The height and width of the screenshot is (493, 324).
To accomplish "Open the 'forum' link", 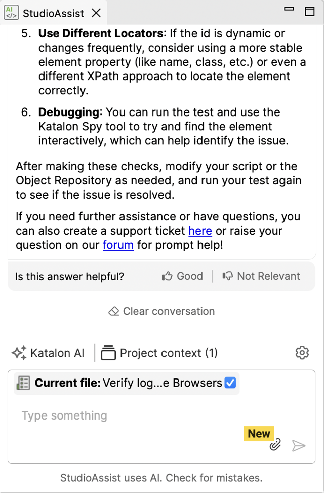I will (x=118, y=245).
